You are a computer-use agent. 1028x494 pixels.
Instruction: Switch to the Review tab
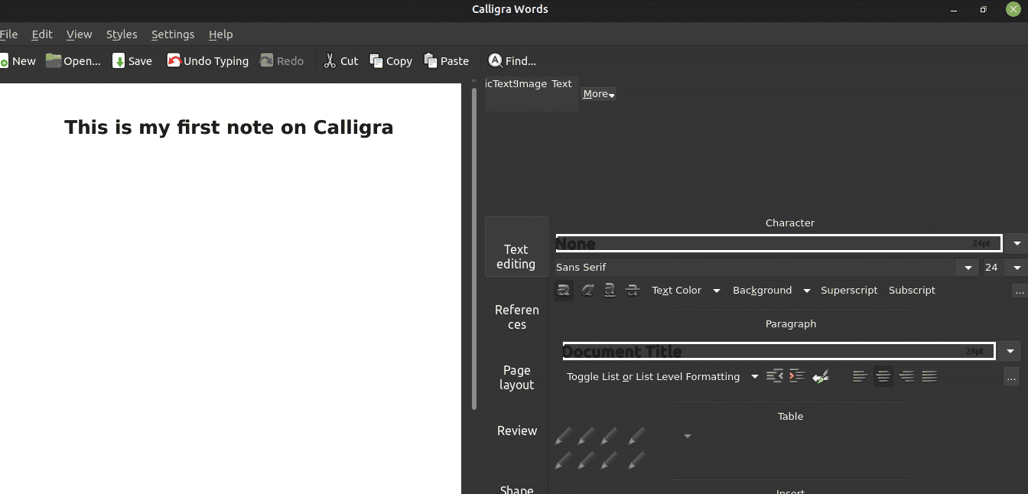click(517, 431)
